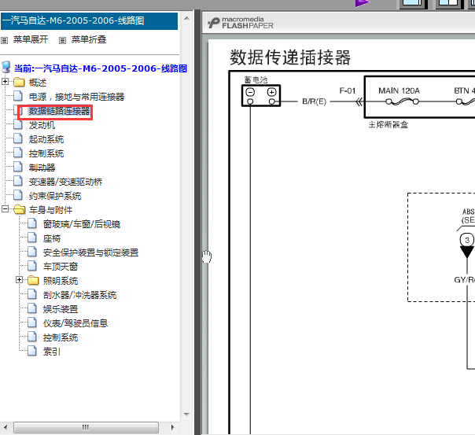This screenshot has width=475, height=435.
Task: Click the battery plus terminal symbol
Action: [271, 92]
